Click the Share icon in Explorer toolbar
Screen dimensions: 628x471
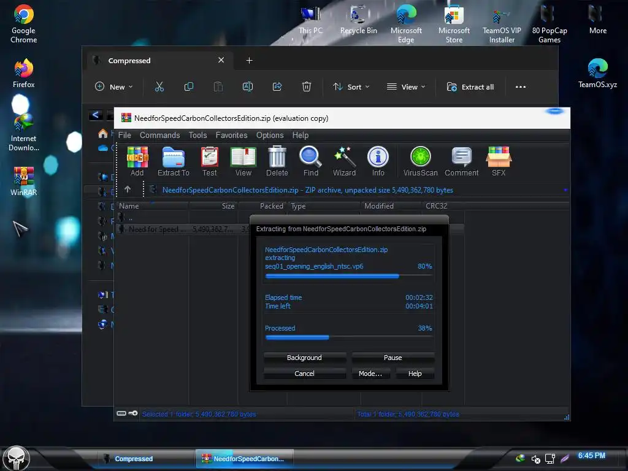pyautogui.click(x=277, y=86)
